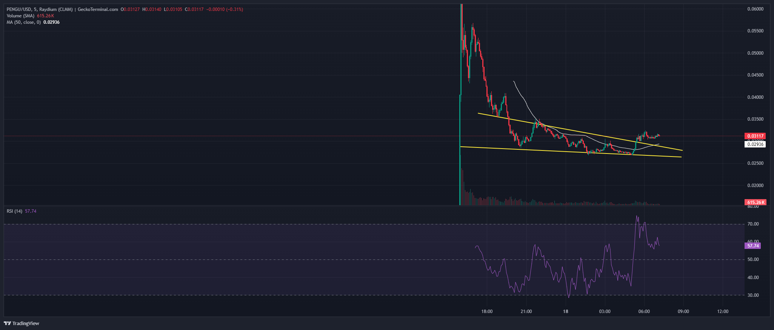Click the white 0.02936 MA value label
Viewport: 774px width, 330px height.
pyautogui.click(x=755, y=144)
